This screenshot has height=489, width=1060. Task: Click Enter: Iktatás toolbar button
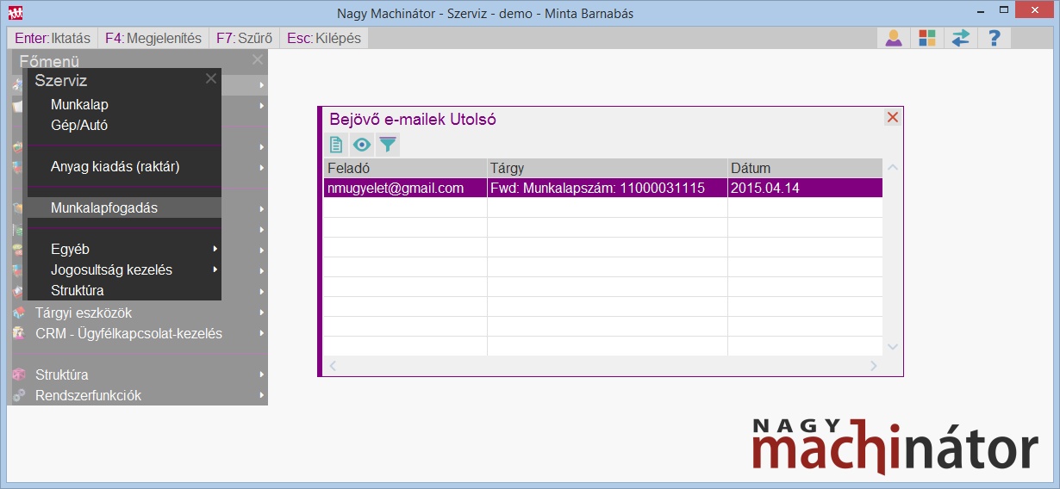click(x=52, y=38)
